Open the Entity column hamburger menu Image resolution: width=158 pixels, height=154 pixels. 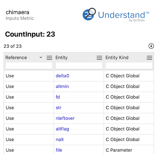point(99,58)
